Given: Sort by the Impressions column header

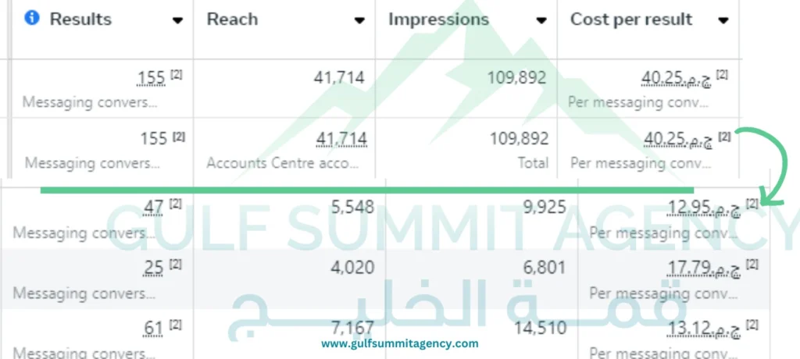Looking at the screenshot, I should 438,20.
